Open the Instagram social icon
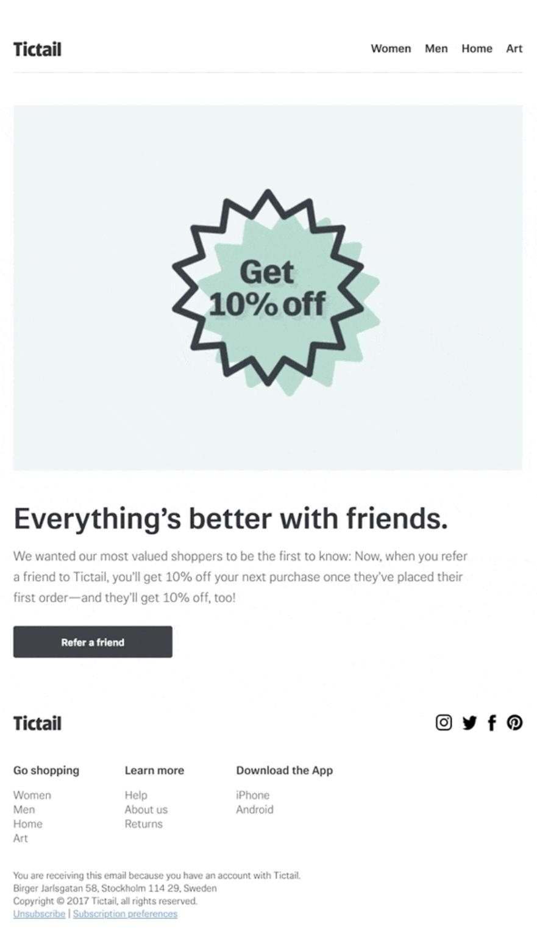 tap(444, 722)
